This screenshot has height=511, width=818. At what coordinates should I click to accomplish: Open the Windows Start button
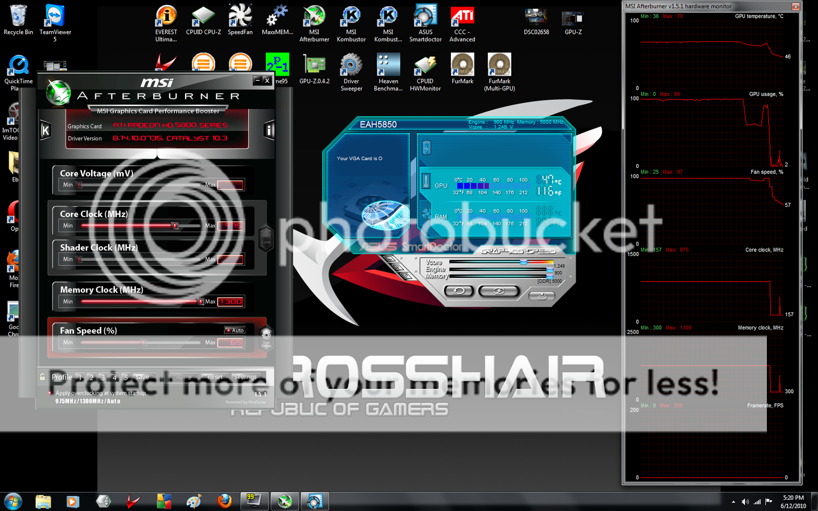click(x=13, y=501)
